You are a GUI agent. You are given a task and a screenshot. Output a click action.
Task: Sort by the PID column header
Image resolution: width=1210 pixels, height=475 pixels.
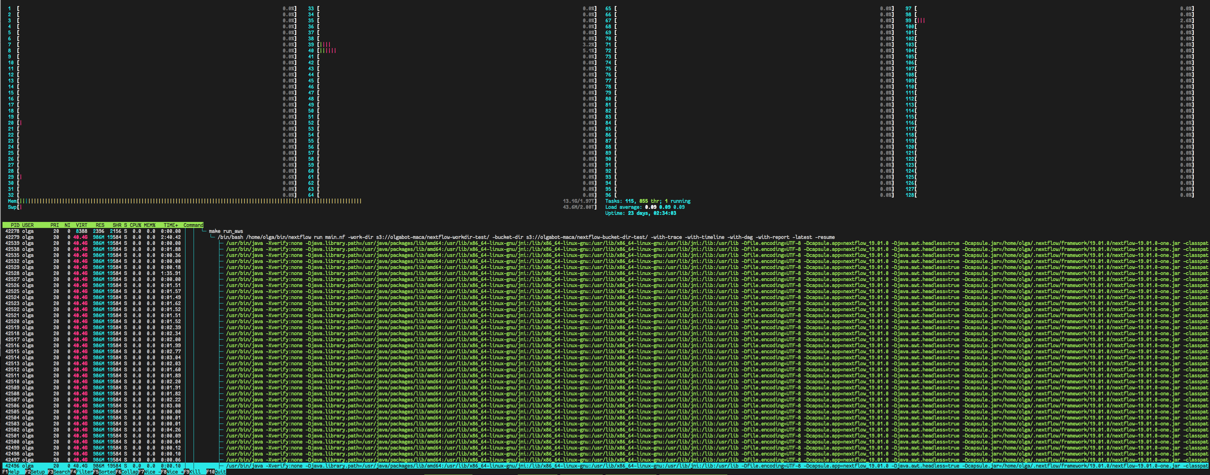(x=15, y=225)
